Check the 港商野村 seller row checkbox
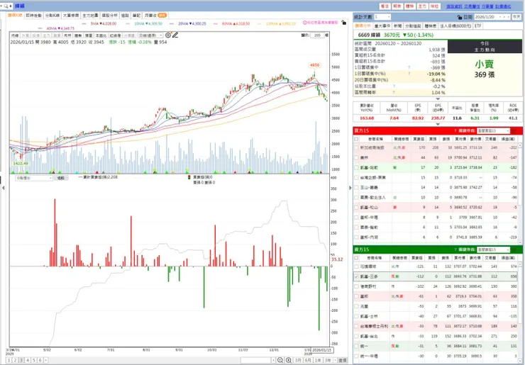The height and width of the screenshot is (365, 525). (x=357, y=287)
